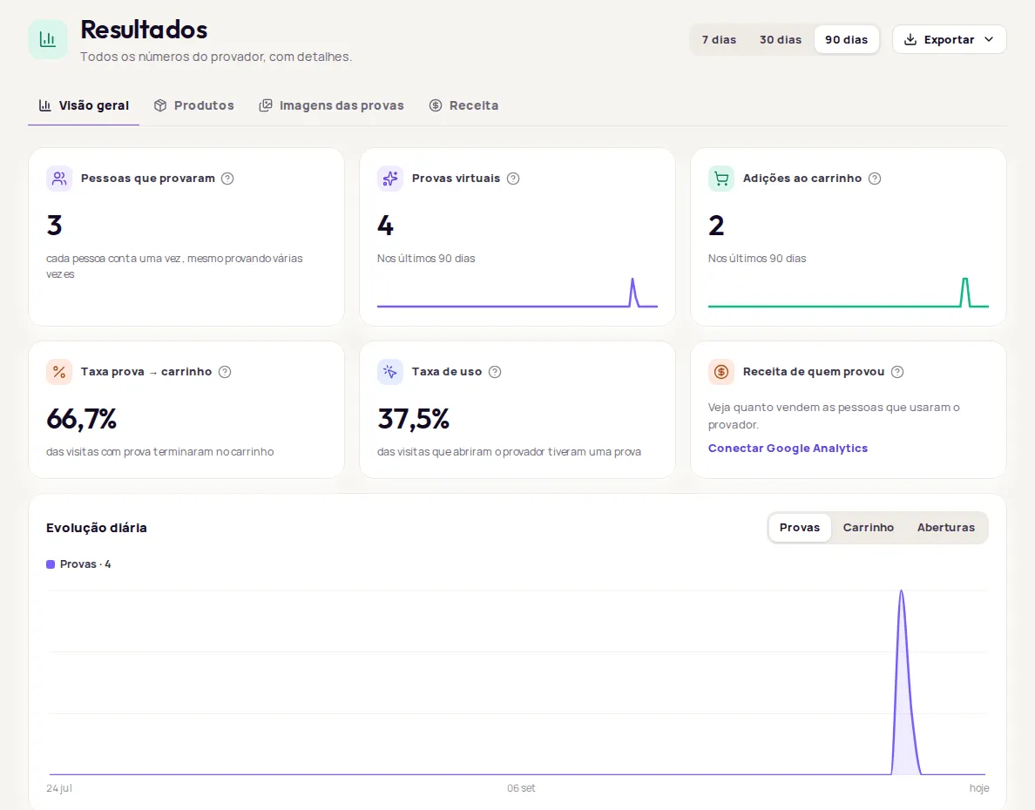Screen dimensions: 1035x810
Task: Click the Conectar Google Analytics link
Action: 788,449
